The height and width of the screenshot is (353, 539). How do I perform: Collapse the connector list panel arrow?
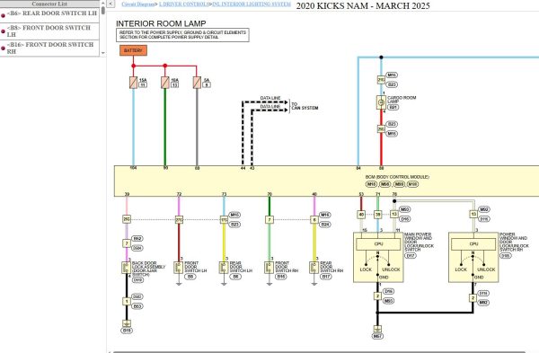(110, 4)
